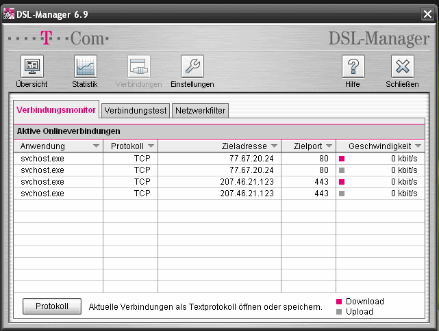This screenshot has height=331, width=439.
Task: Click the Upload legend gray square
Action: point(339,312)
